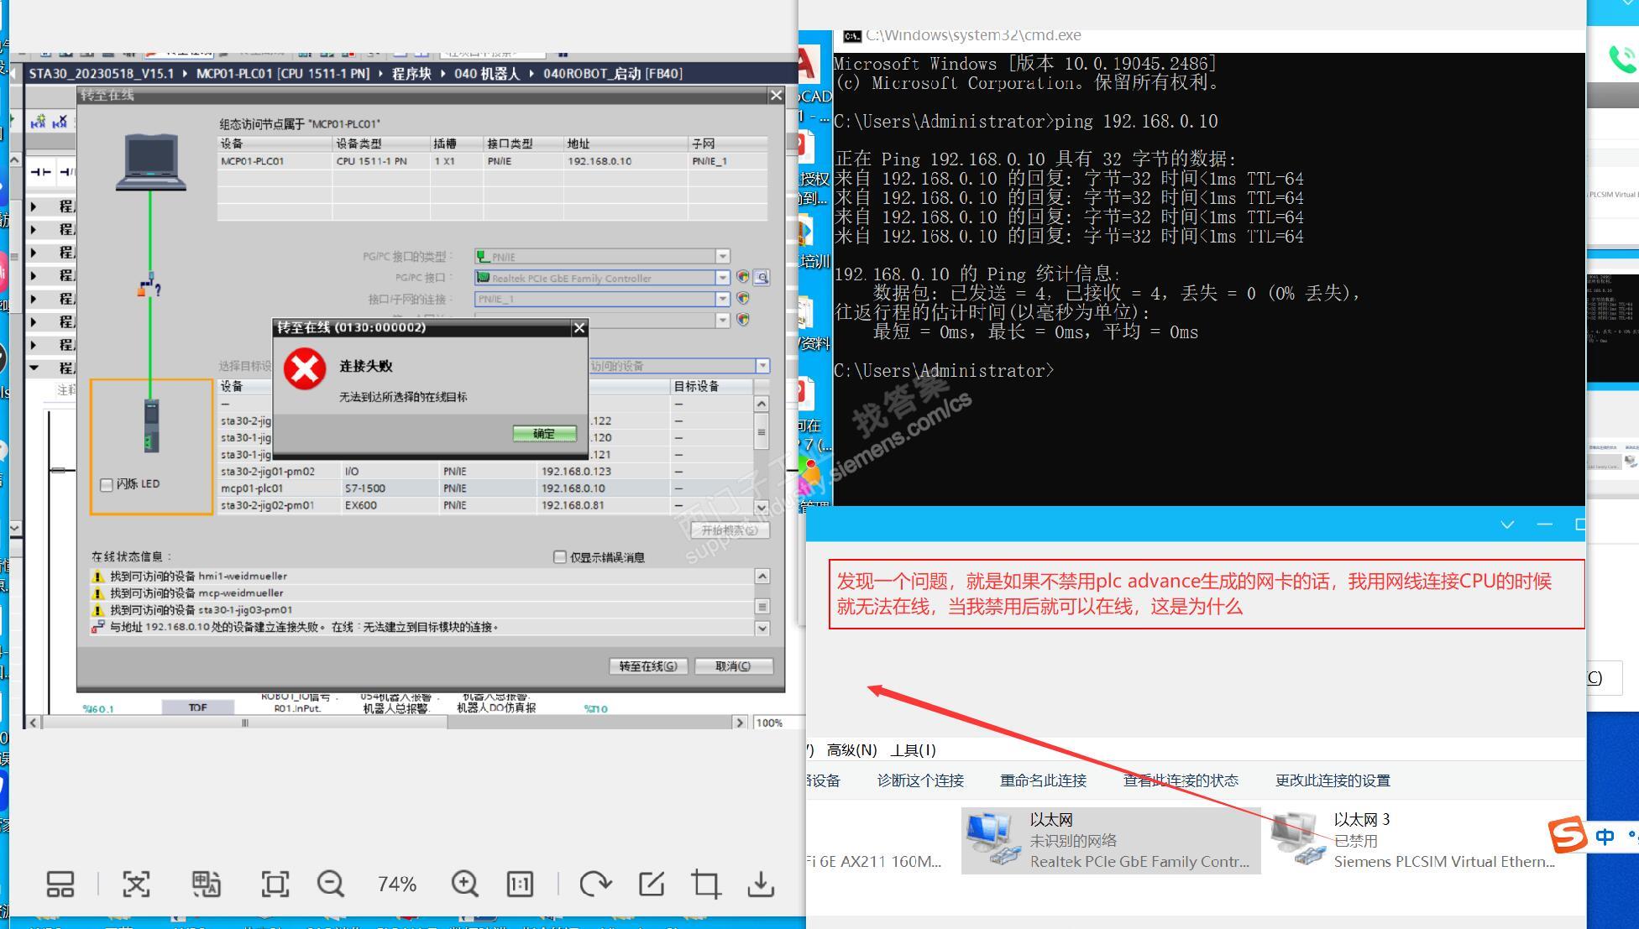Open the PG/PC 接口 Realtek dropdown
1639x929 pixels.
tap(722, 278)
